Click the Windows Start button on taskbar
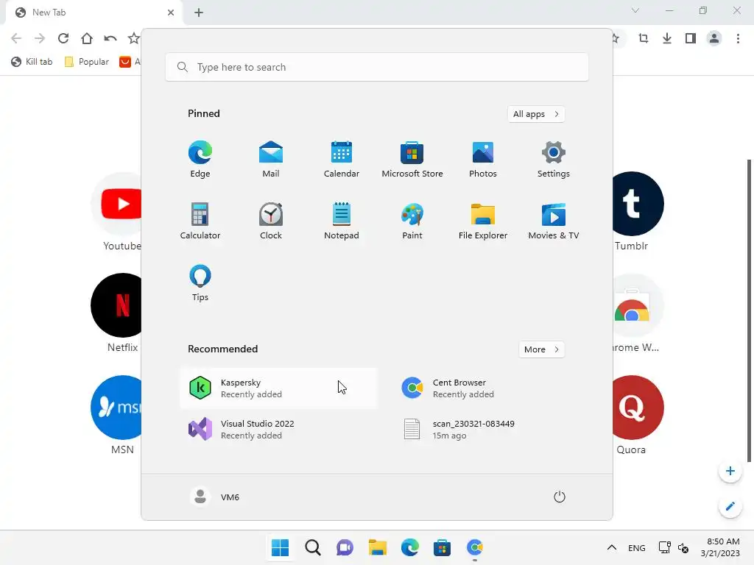The image size is (754, 565). 280,547
